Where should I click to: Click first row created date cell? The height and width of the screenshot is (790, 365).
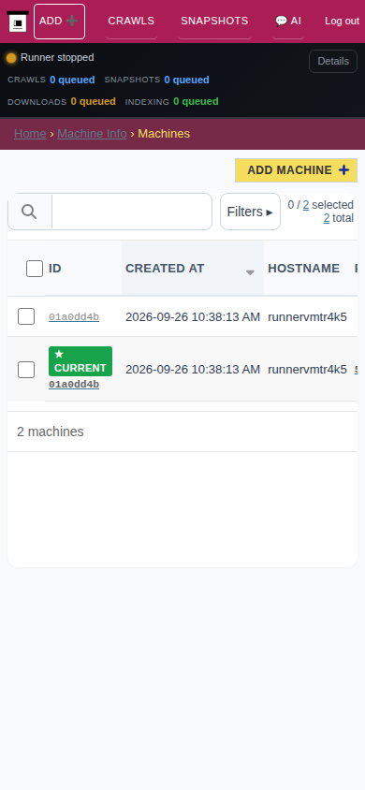tap(193, 317)
